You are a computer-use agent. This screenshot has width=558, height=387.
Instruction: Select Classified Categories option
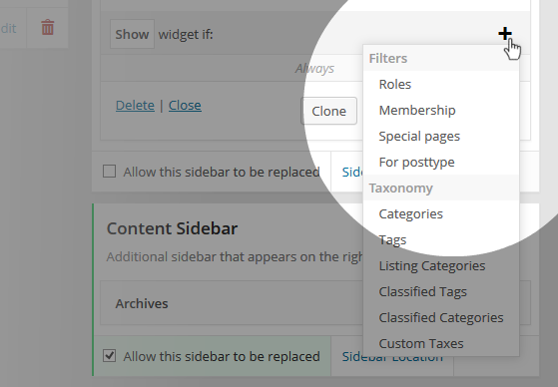[441, 317]
